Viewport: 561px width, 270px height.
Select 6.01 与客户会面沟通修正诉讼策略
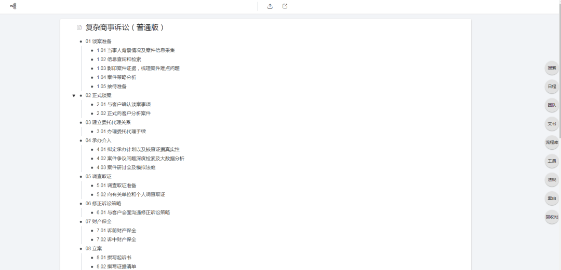point(133,212)
